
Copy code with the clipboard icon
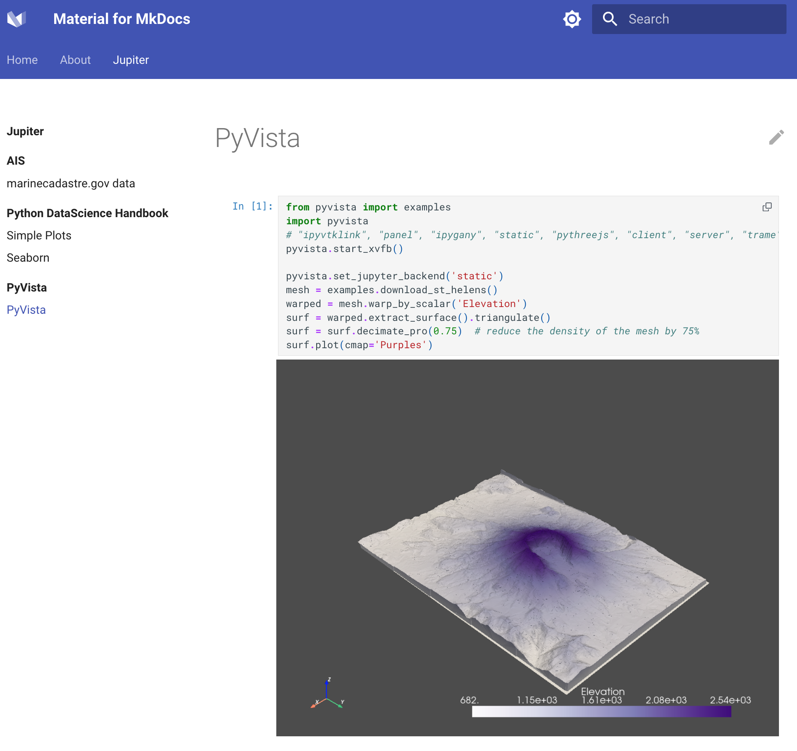[767, 207]
